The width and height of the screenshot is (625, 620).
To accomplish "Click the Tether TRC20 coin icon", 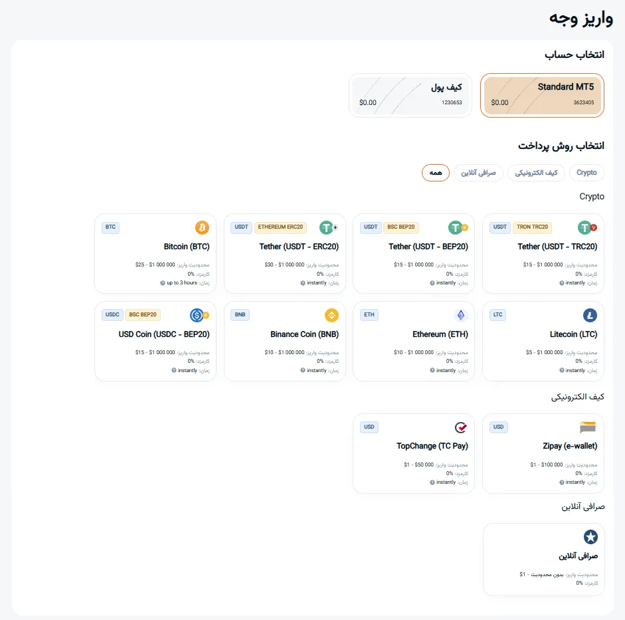I will (x=585, y=228).
